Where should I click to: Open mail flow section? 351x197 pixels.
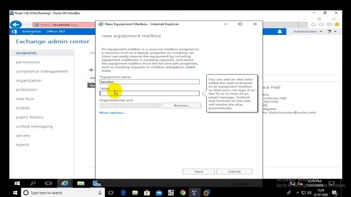(25, 99)
